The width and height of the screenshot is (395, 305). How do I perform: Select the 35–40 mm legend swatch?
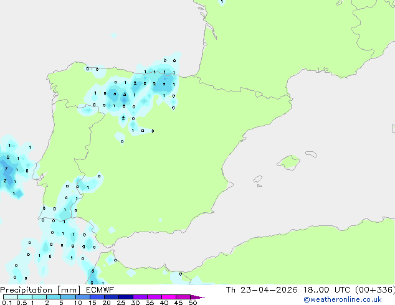(154, 297)
